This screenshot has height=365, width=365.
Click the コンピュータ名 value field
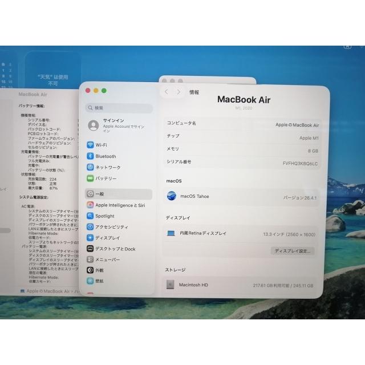[297, 125]
